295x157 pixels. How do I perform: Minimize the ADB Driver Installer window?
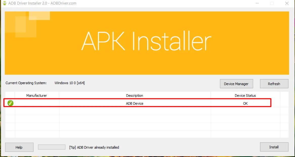[x=257, y=3]
